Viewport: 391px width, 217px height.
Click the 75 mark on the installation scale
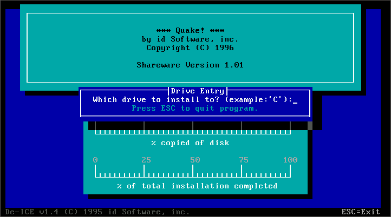[244, 160]
